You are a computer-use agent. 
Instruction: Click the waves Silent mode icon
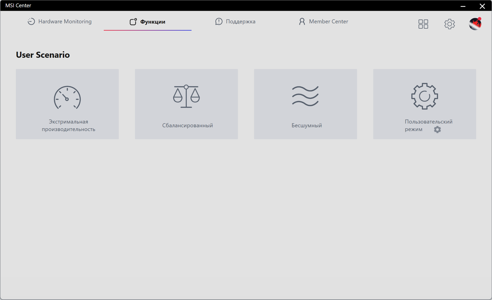(305, 96)
